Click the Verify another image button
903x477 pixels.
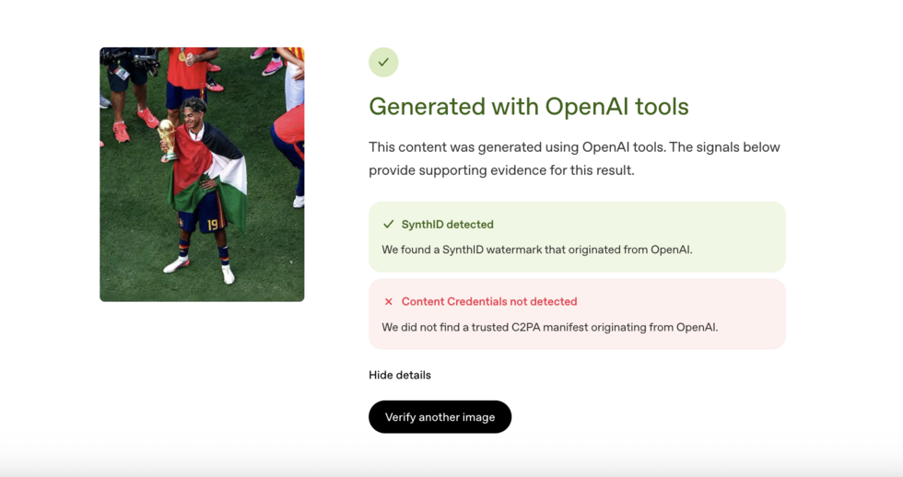pos(440,417)
